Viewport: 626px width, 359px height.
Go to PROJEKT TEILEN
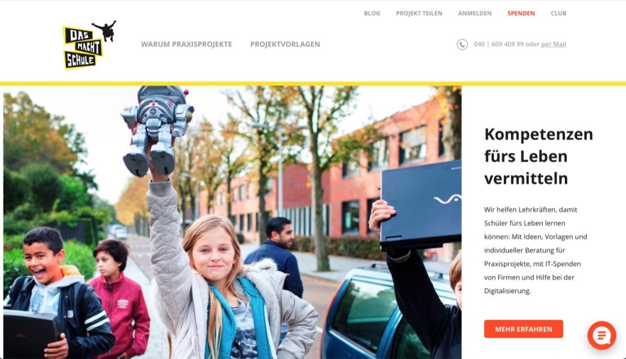(x=419, y=13)
